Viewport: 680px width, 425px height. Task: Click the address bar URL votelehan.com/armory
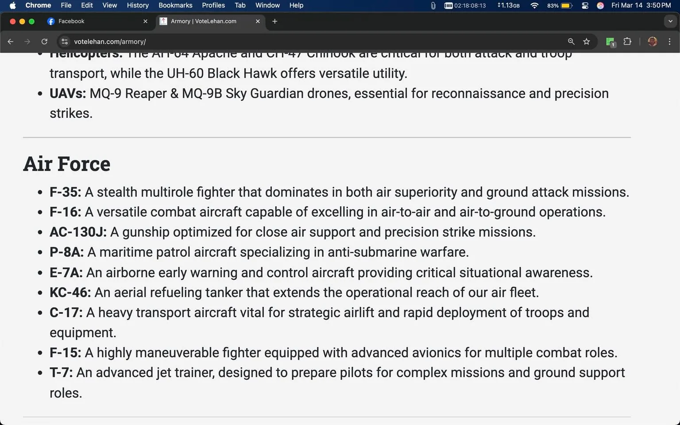point(110,41)
